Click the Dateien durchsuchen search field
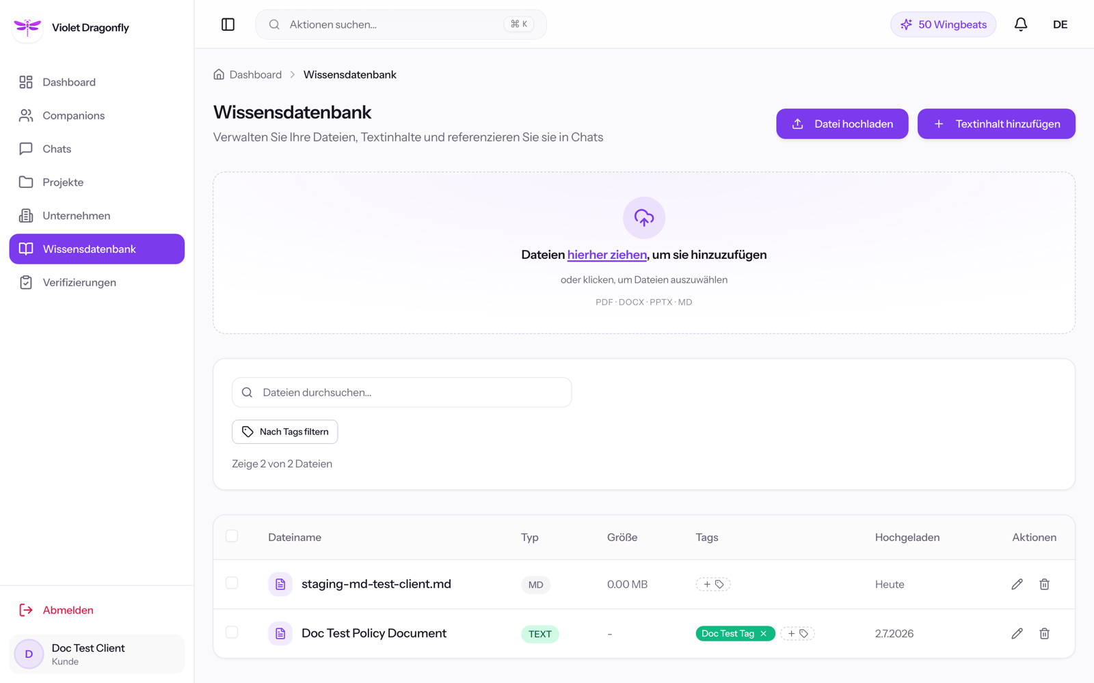Screen dimensions: 1094x683 402,393
